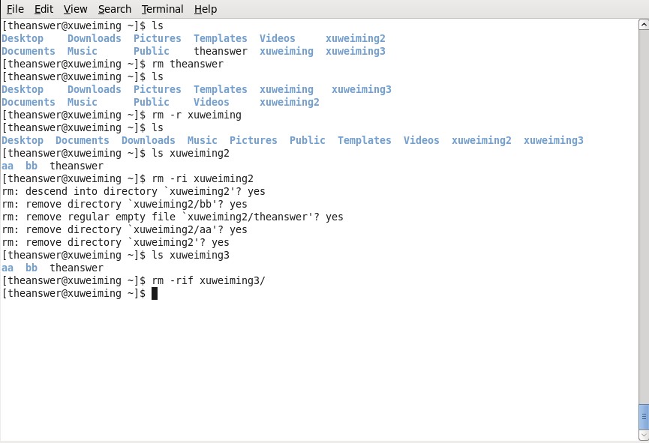Click 'Desktop' in the first ls output

coord(23,38)
